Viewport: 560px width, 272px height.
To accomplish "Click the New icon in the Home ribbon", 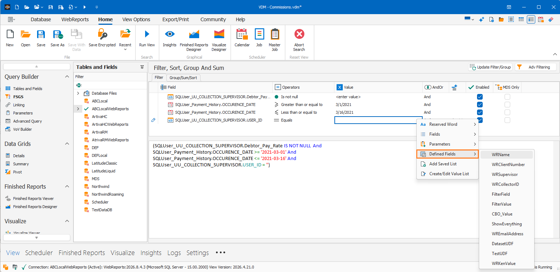I will point(10,34).
